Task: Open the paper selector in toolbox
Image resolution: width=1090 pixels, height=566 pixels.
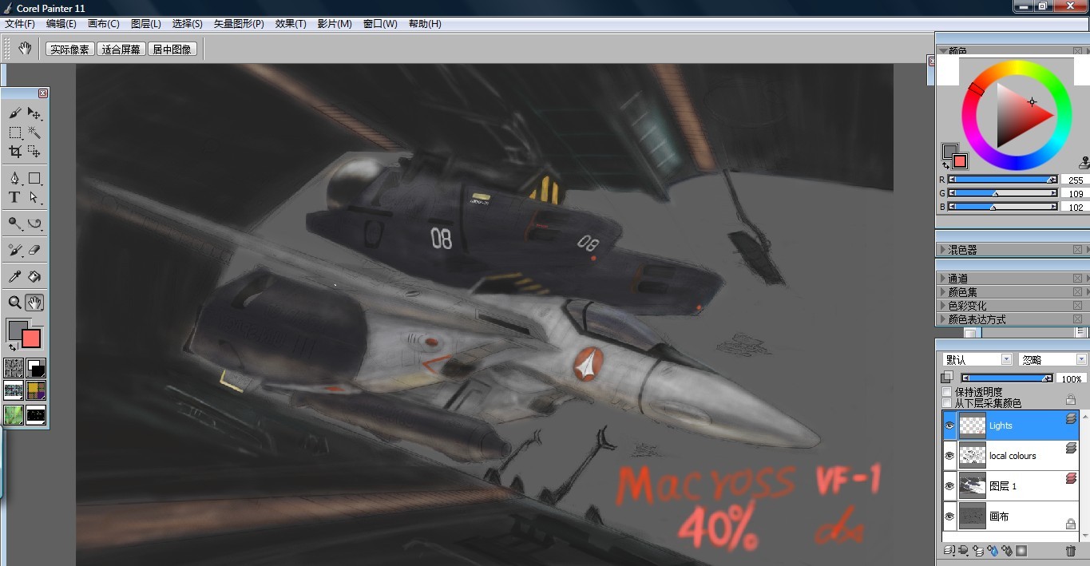Action: coord(14,368)
